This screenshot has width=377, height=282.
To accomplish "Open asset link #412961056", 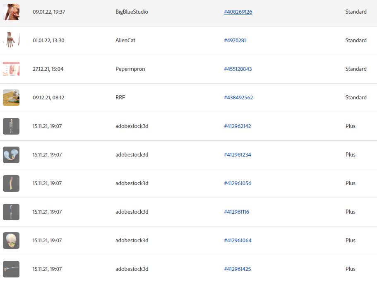I will coord(238,183).
